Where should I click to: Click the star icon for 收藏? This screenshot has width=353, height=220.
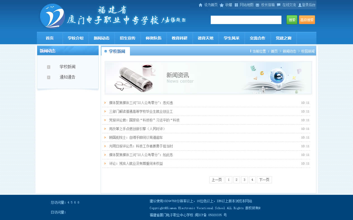tap(222, 5)
